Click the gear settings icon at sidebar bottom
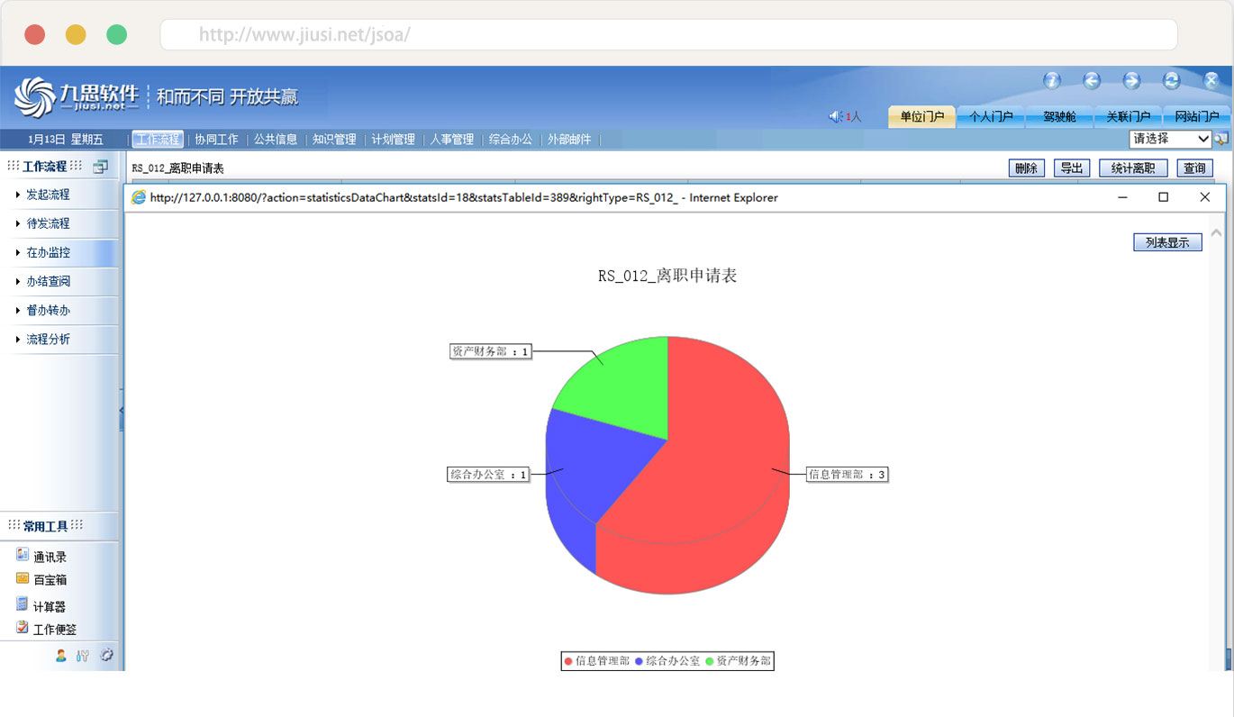Screen dimensions: 1234x717 (106, 656)
